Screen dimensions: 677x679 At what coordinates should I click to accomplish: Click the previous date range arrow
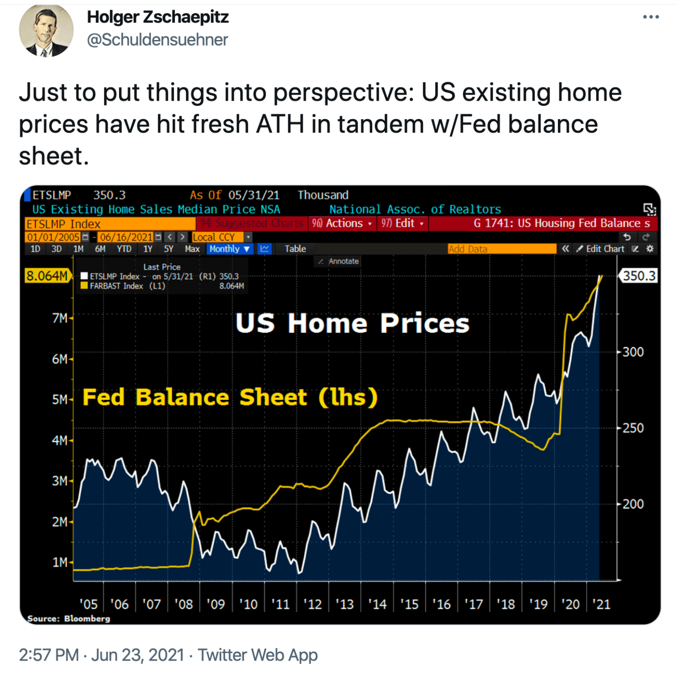(x=170, y=237)
